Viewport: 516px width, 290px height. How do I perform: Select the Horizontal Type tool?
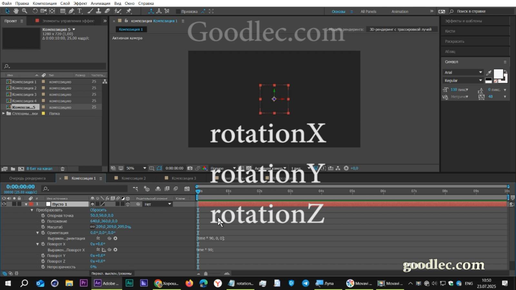pyautogui.click(x=80, y=11)
